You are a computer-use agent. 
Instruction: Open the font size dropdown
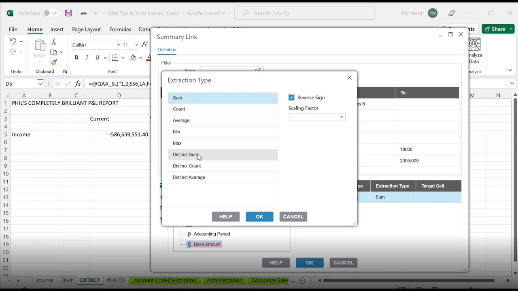(136, 45)
